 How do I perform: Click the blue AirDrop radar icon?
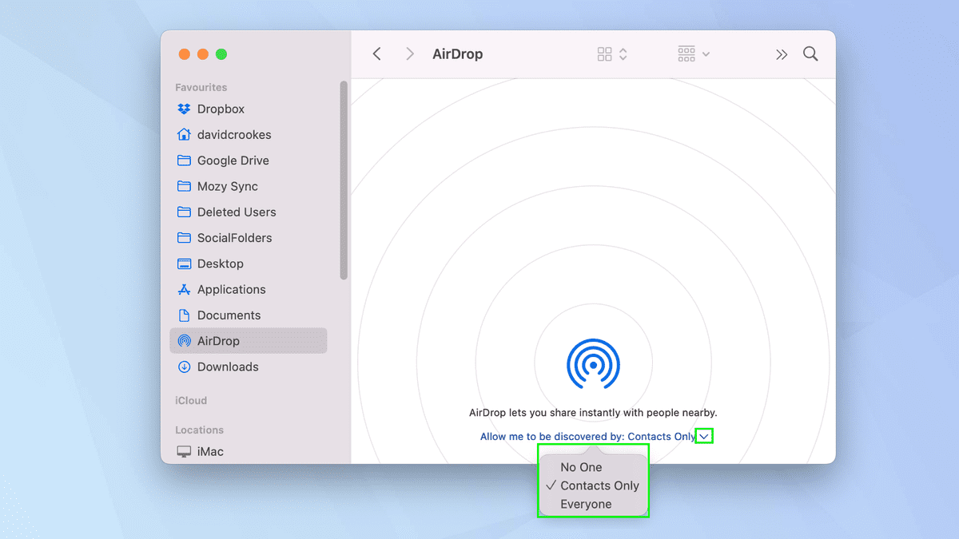(593, 363)
